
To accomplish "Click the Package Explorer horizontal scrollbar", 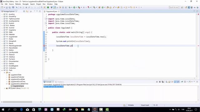I will pyautogui.click(x=17, y=102).
